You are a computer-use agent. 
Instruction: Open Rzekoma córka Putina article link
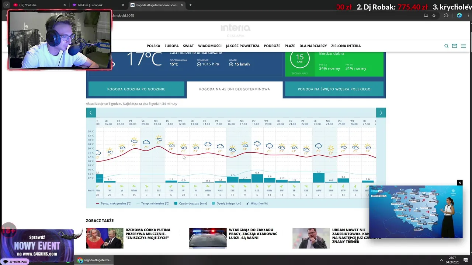click(147, 234)
